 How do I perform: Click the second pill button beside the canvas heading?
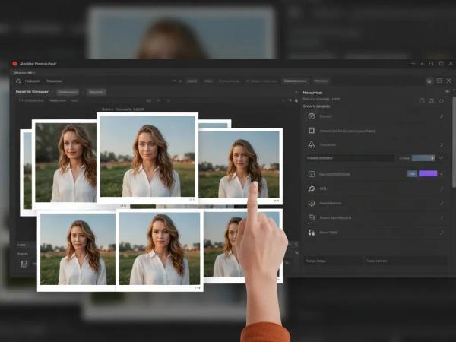(x=97, y=92)
